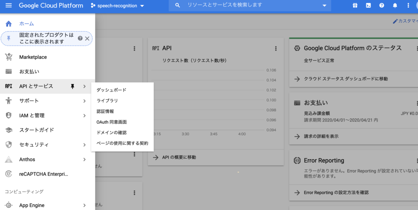Expand API とサービス submenu chevron

(84, 86)
